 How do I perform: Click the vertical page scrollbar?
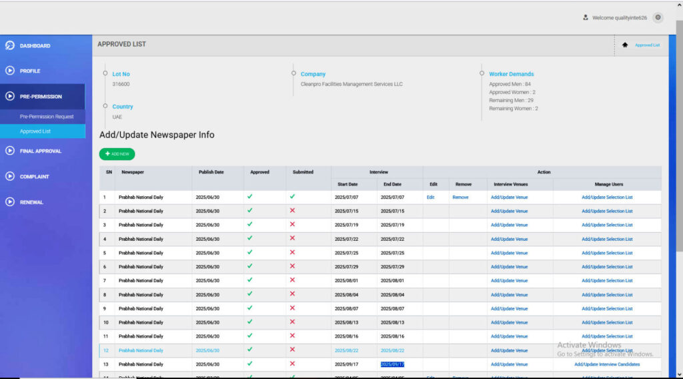click(x=678, y=133)
